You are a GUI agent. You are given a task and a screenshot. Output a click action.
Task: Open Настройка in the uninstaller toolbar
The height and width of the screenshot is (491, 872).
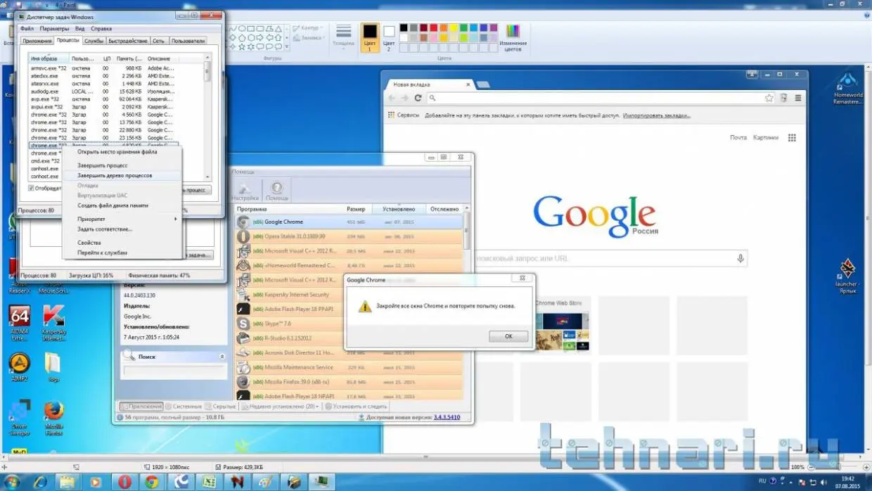[x=245, y=191]
